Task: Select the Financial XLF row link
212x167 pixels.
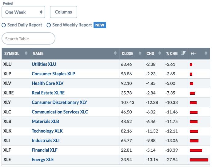Action: pyautogui.click(x=45, y=150)
